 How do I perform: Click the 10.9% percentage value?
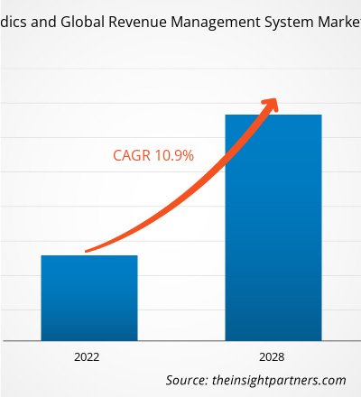[x=174, y=155]
